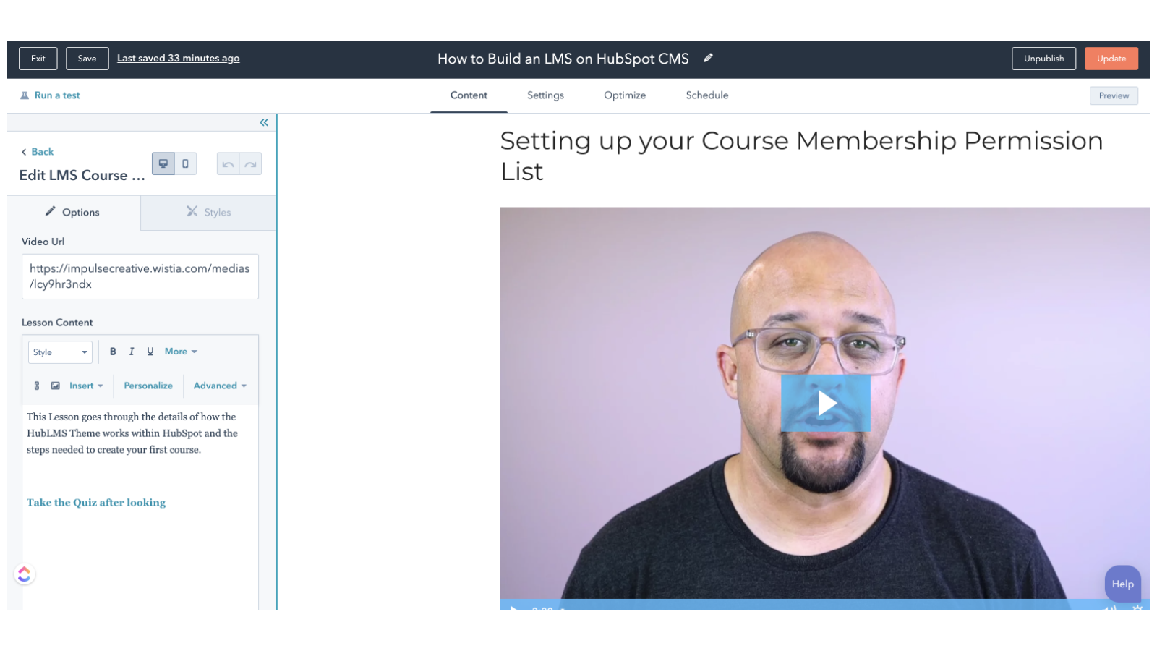Toggle bold formatting in Lesson Content

113,352
